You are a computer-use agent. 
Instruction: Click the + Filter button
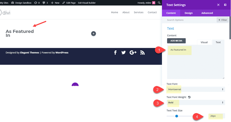tap(223, 20)
